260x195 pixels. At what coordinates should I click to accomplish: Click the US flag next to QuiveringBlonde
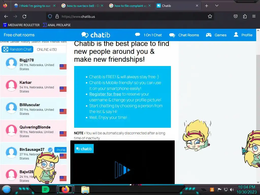click(63, 134)
